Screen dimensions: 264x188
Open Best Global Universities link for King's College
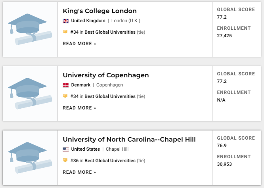[110, 32]
